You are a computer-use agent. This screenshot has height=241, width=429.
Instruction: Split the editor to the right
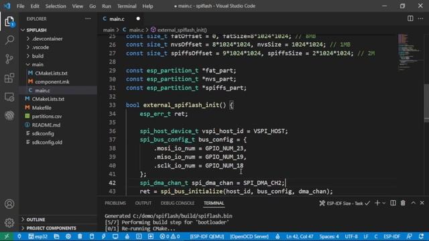[410, 19]
